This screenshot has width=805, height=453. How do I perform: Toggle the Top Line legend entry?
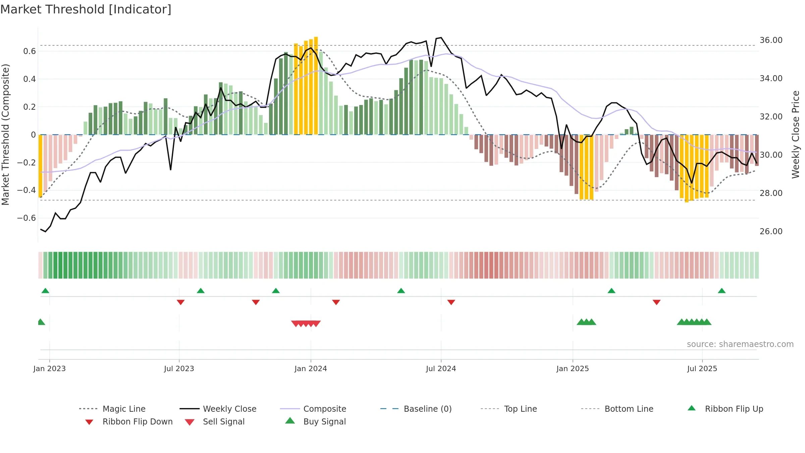pos(508,409)
